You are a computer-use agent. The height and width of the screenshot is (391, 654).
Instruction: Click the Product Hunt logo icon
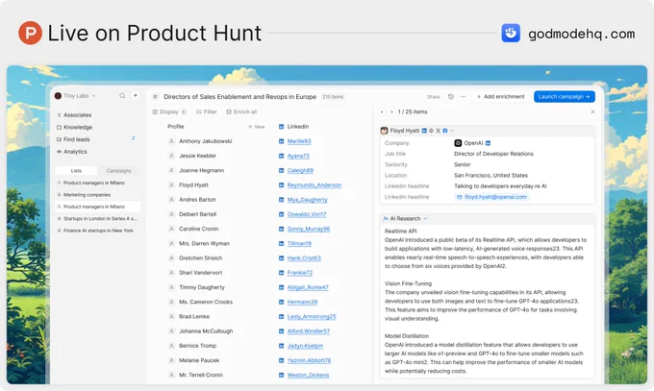click(30, 33)
